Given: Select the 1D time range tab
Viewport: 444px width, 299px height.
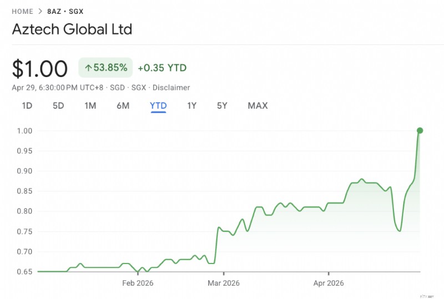Looking at the screenshot, I should tap(27, 105).
